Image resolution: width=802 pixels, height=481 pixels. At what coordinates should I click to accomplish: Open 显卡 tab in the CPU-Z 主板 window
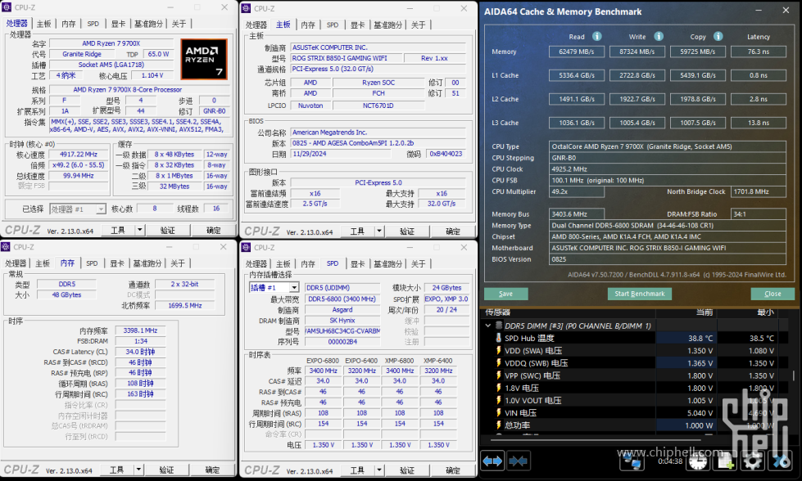coord(357,25)
